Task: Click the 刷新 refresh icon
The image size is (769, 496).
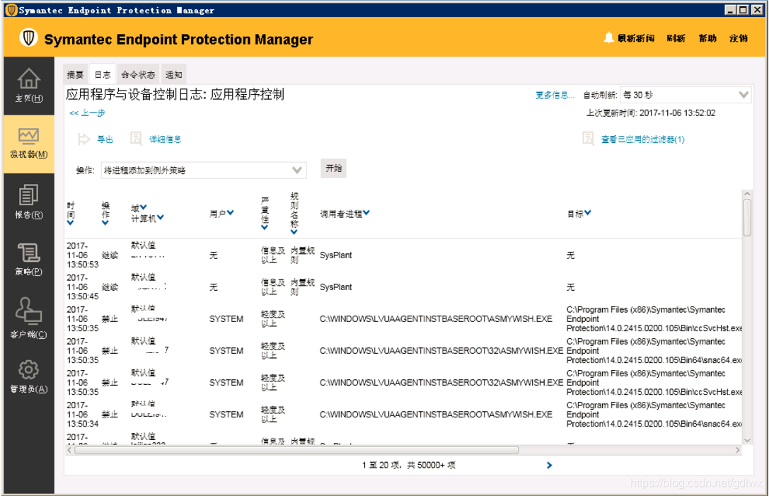Action: click(x=676, y=38)
